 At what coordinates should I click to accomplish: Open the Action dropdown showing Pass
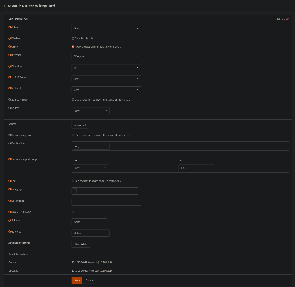pos(106,29)
